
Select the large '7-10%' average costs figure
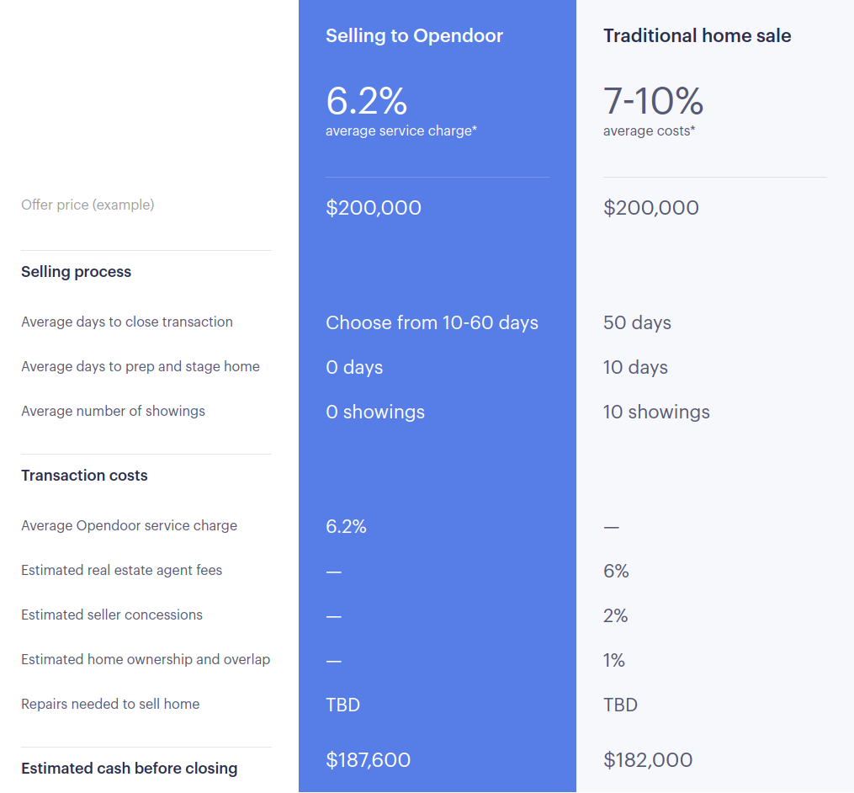coord(653,101)
